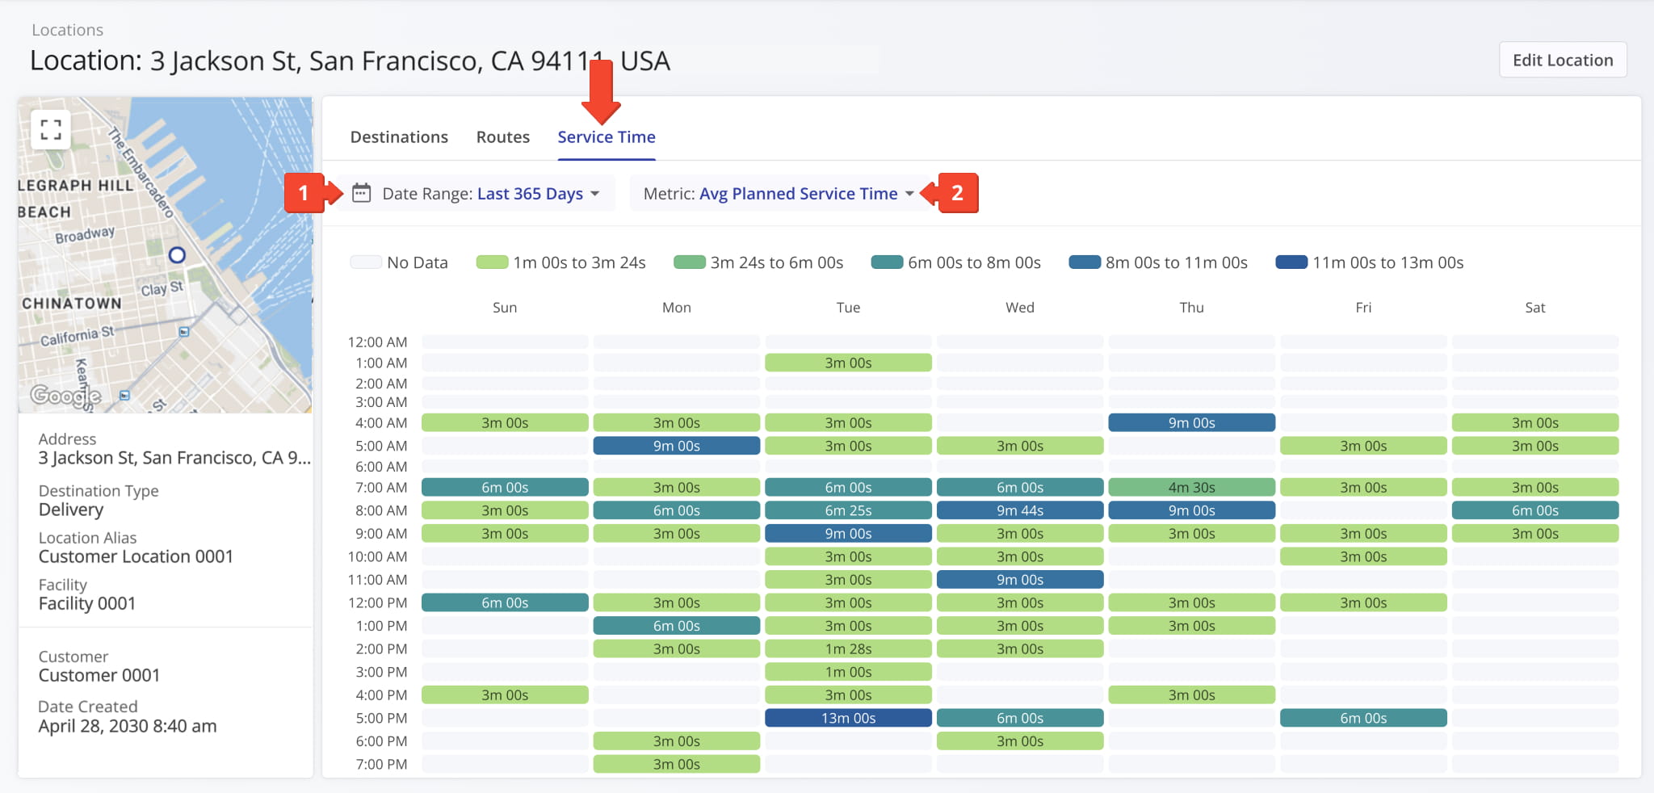Click the green 1m 00s to 3m 24s swatch
This screenshot has width=1654, height=793.
pos(493,262)
